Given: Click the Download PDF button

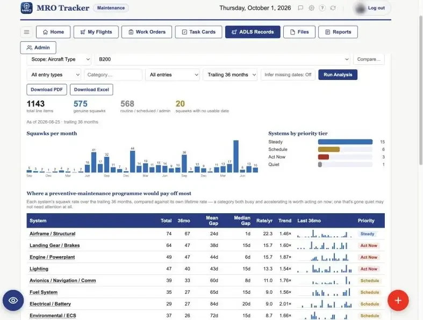Looking at the screenshot, I should (47, 90).
